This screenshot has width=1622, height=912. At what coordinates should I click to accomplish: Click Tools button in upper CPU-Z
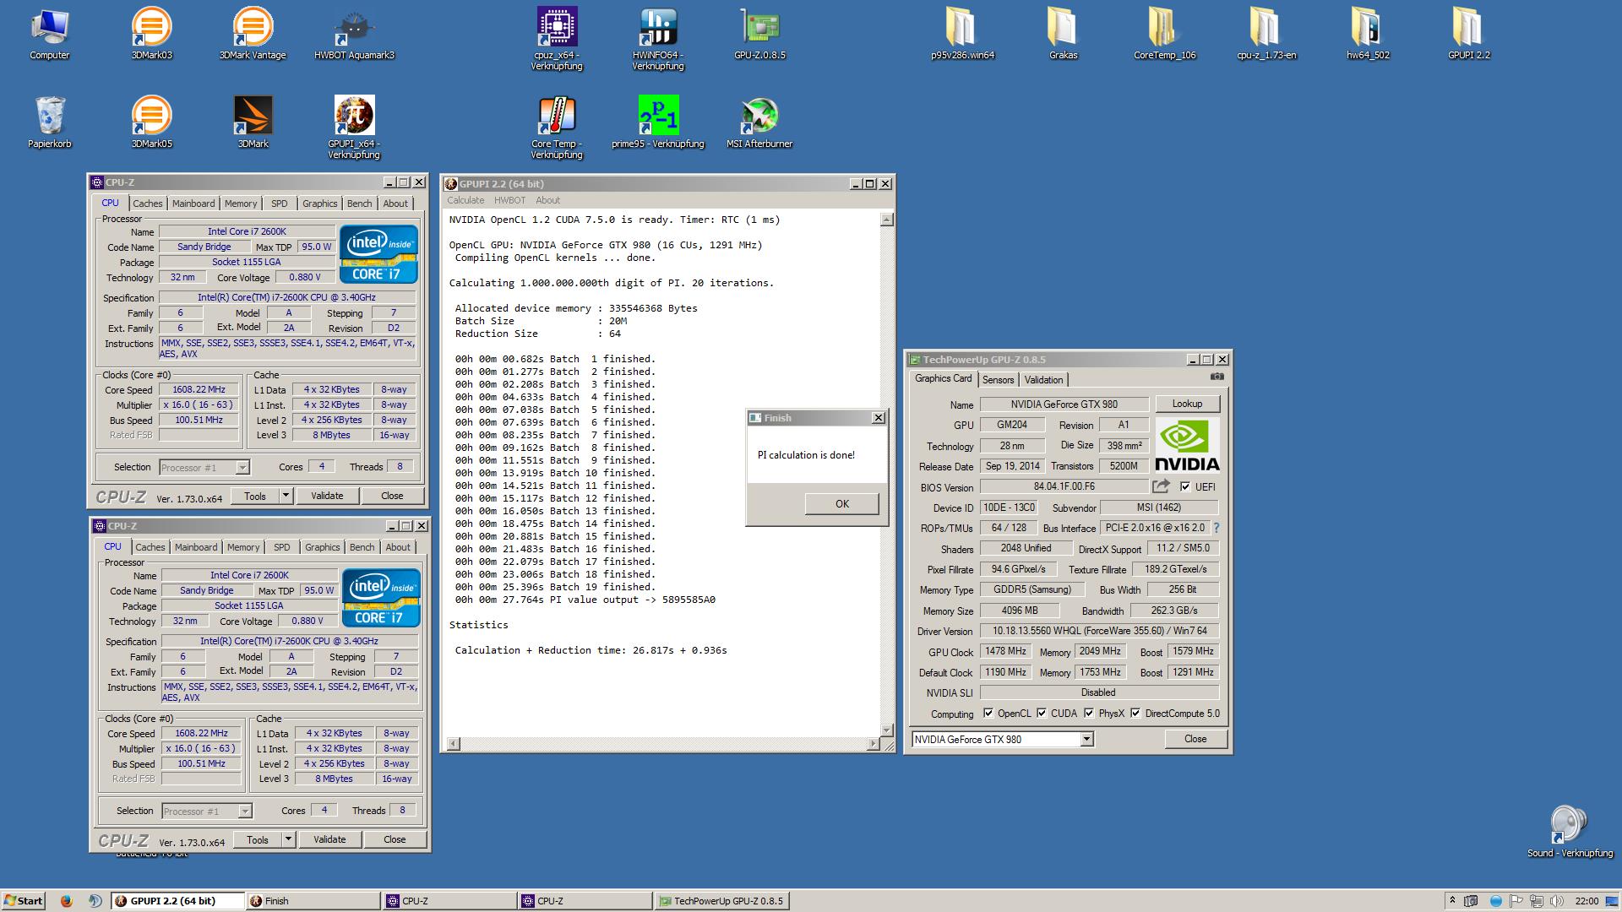point(255,496)
